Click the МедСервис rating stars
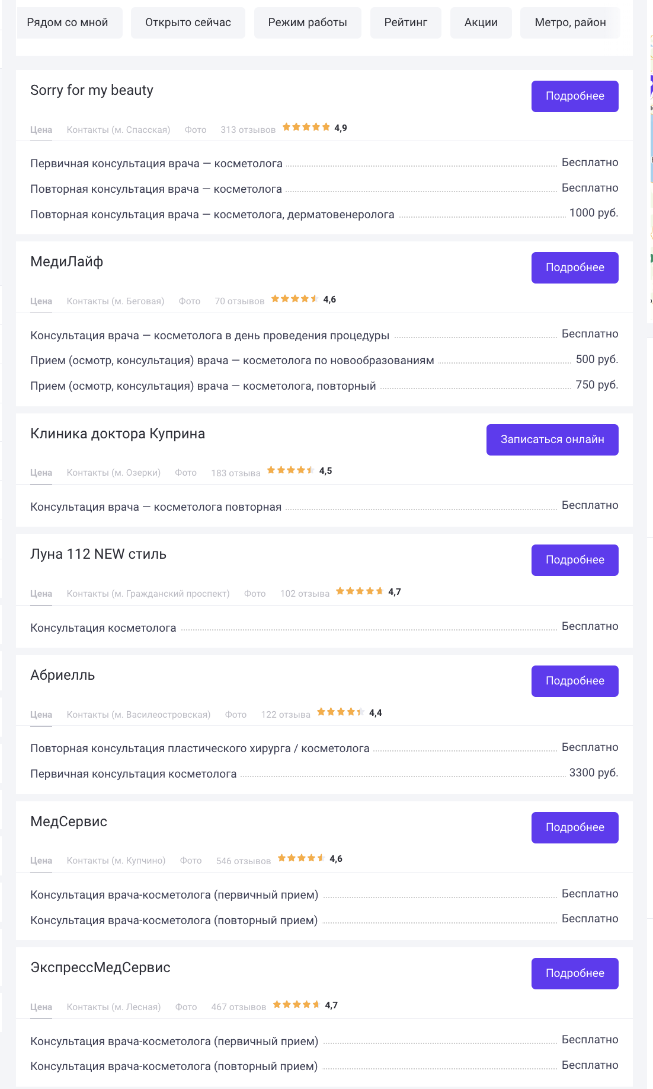 tap(301, 858)
